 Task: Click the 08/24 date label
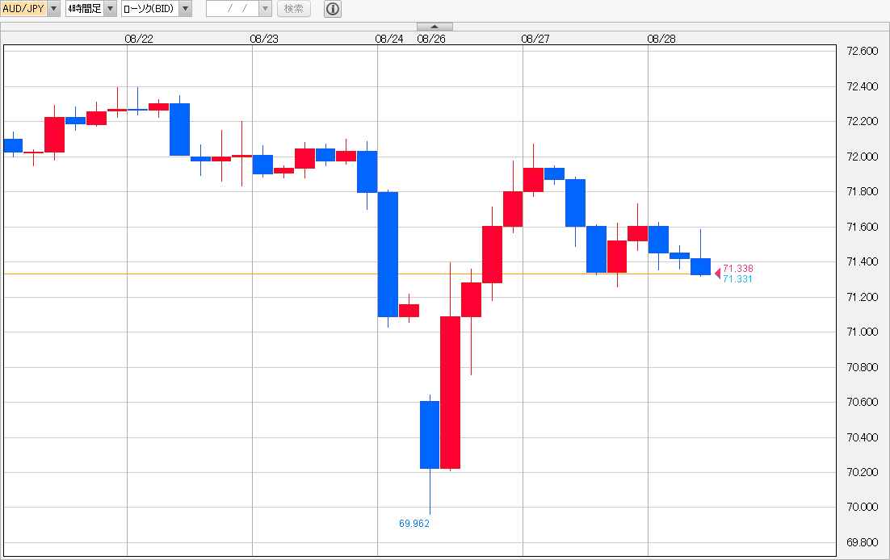(389, 39)
